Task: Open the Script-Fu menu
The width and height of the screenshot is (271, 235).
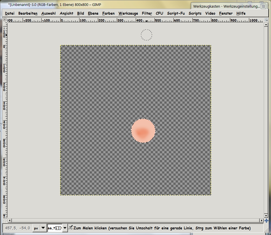Action: pos(176,13)
